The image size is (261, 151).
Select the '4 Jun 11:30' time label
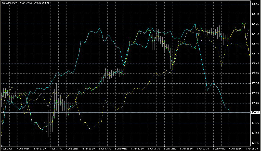[40, 148]
